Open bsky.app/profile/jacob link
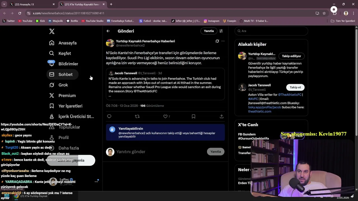Screen dimensions: 358x201 coord(264,107)
